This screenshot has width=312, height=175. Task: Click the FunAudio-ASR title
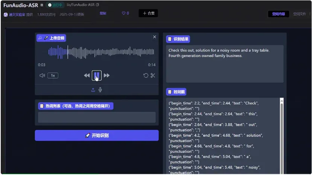pos(21,5)
